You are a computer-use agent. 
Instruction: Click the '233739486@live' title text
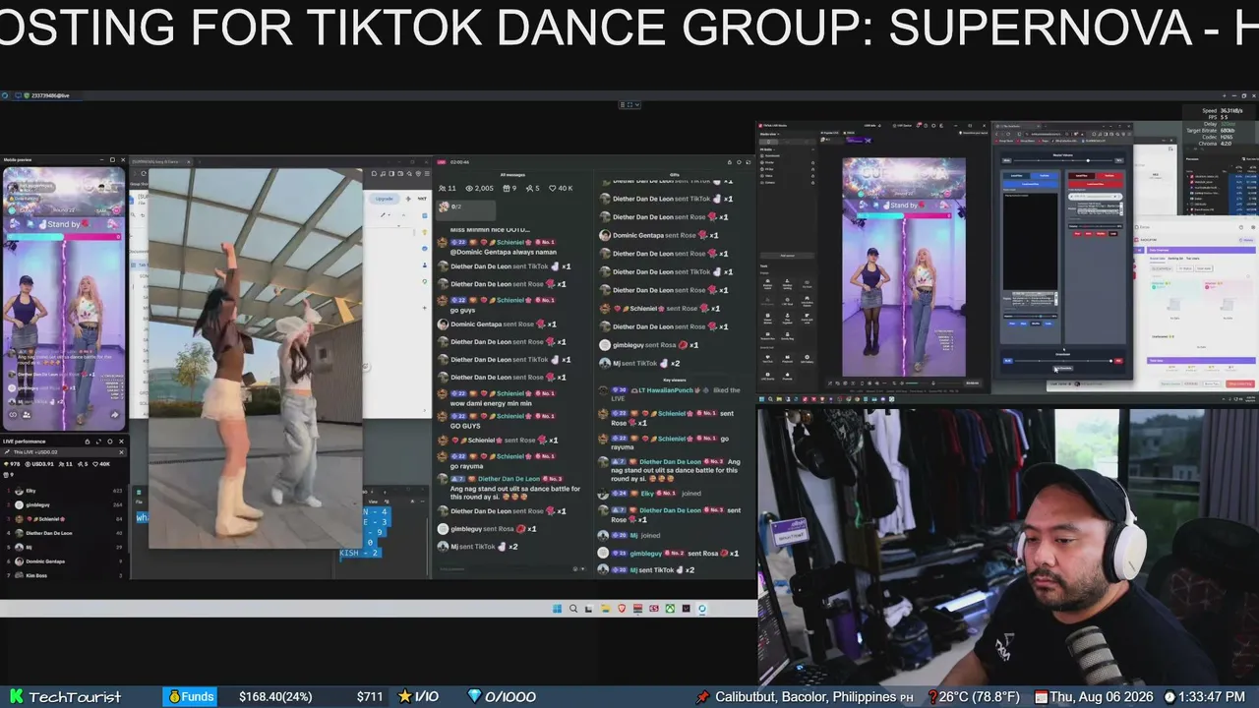(50, 95)
